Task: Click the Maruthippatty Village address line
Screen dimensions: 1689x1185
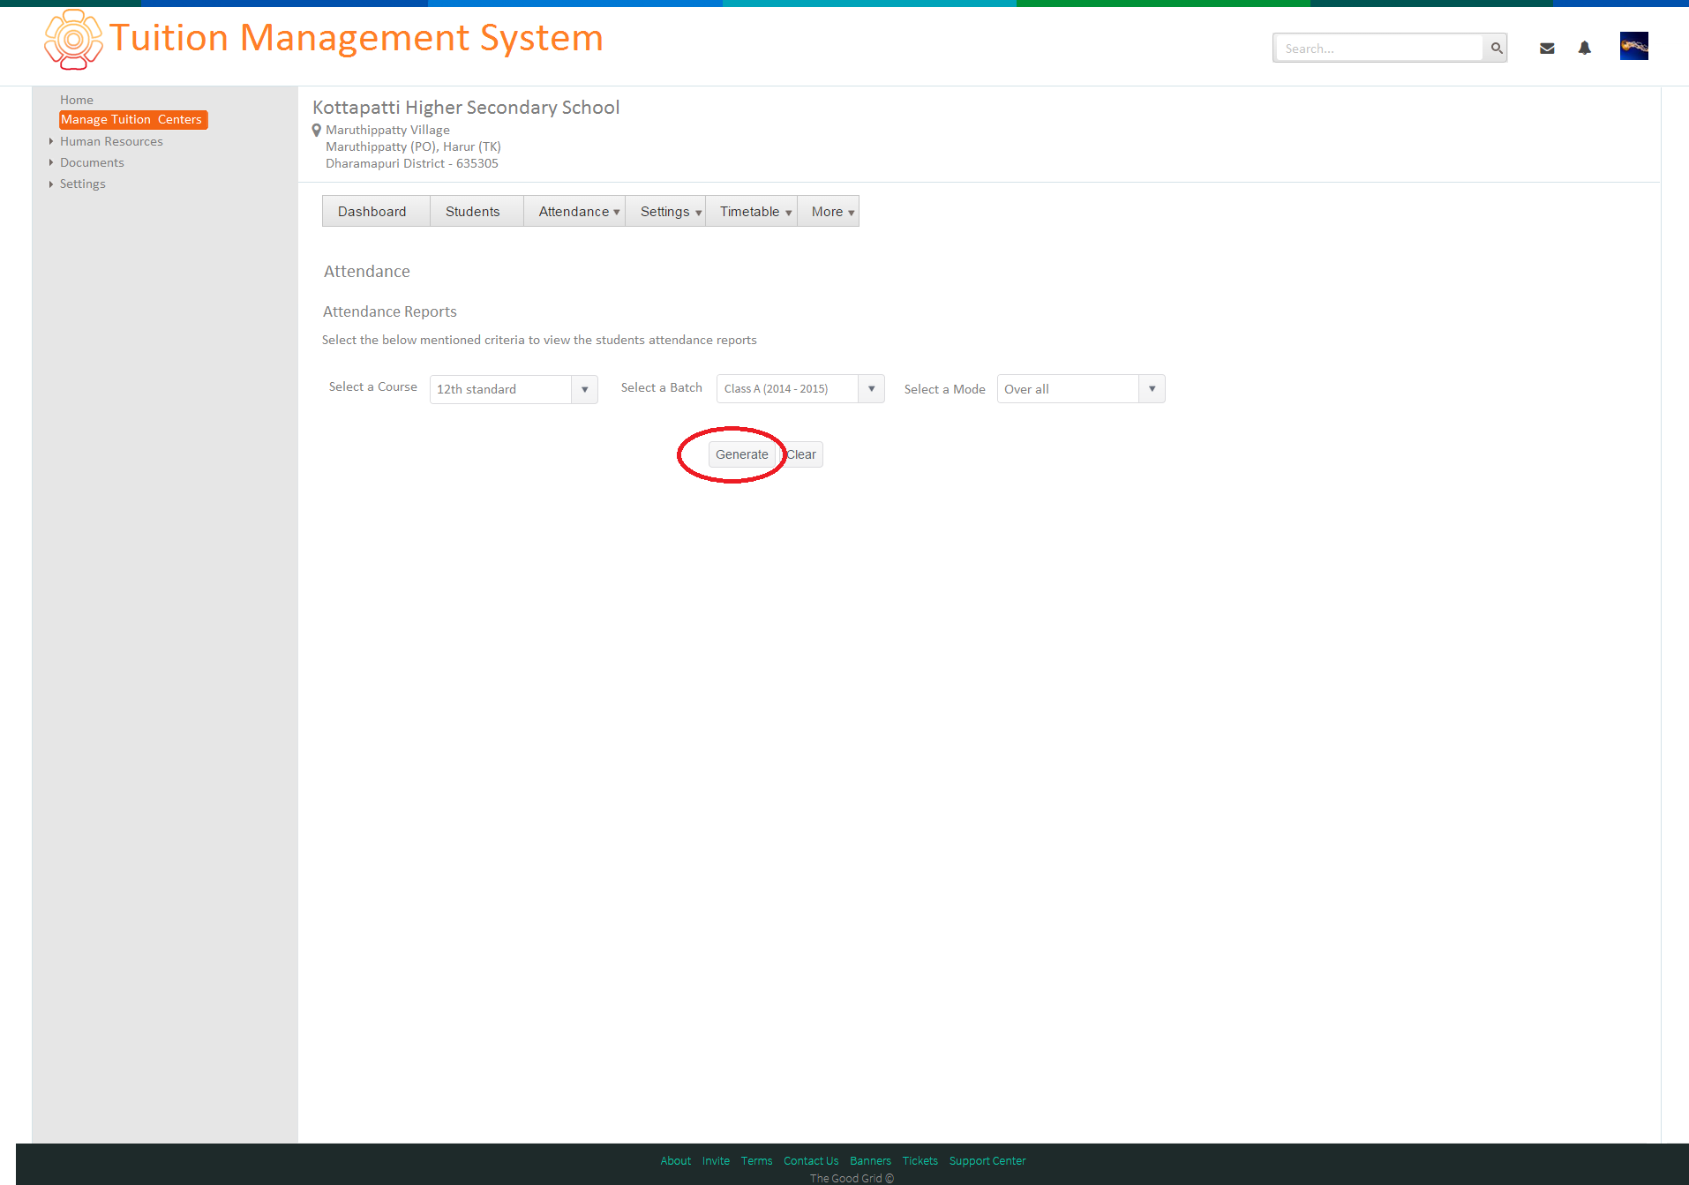Action: click(387, 130)
